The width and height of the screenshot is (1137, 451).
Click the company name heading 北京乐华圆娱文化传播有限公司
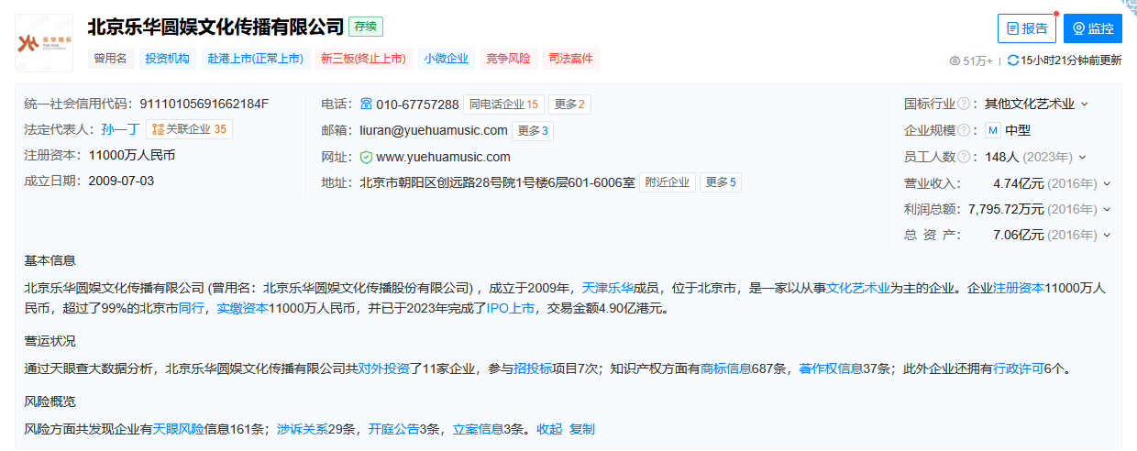215,27
